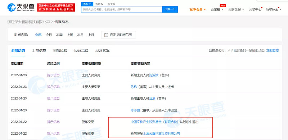Open 上海云鑫创业投资有限公司 link
288x140 pixels.
click(161, 134)
